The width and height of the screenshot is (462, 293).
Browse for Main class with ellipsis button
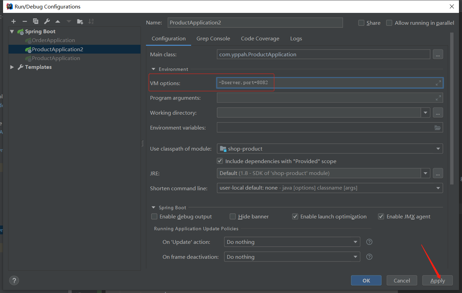tap(438, 54)
